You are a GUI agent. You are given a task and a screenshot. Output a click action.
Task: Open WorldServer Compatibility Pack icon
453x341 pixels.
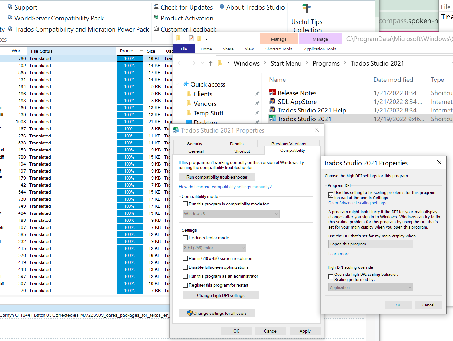pyautogui.click(x=10, y=18)
